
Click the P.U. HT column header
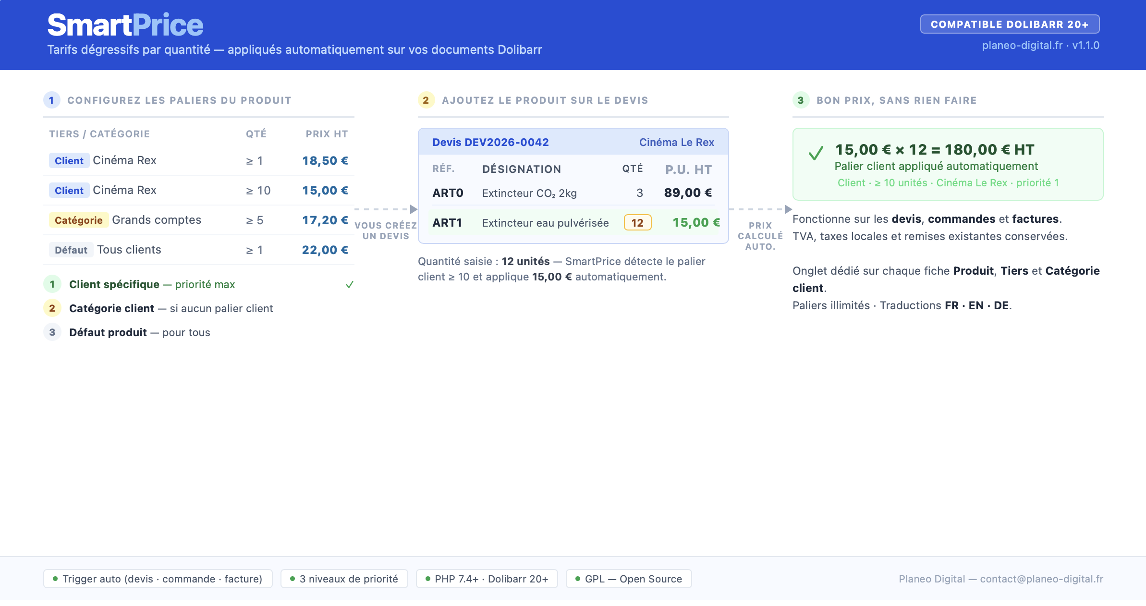tap(688, 169)
